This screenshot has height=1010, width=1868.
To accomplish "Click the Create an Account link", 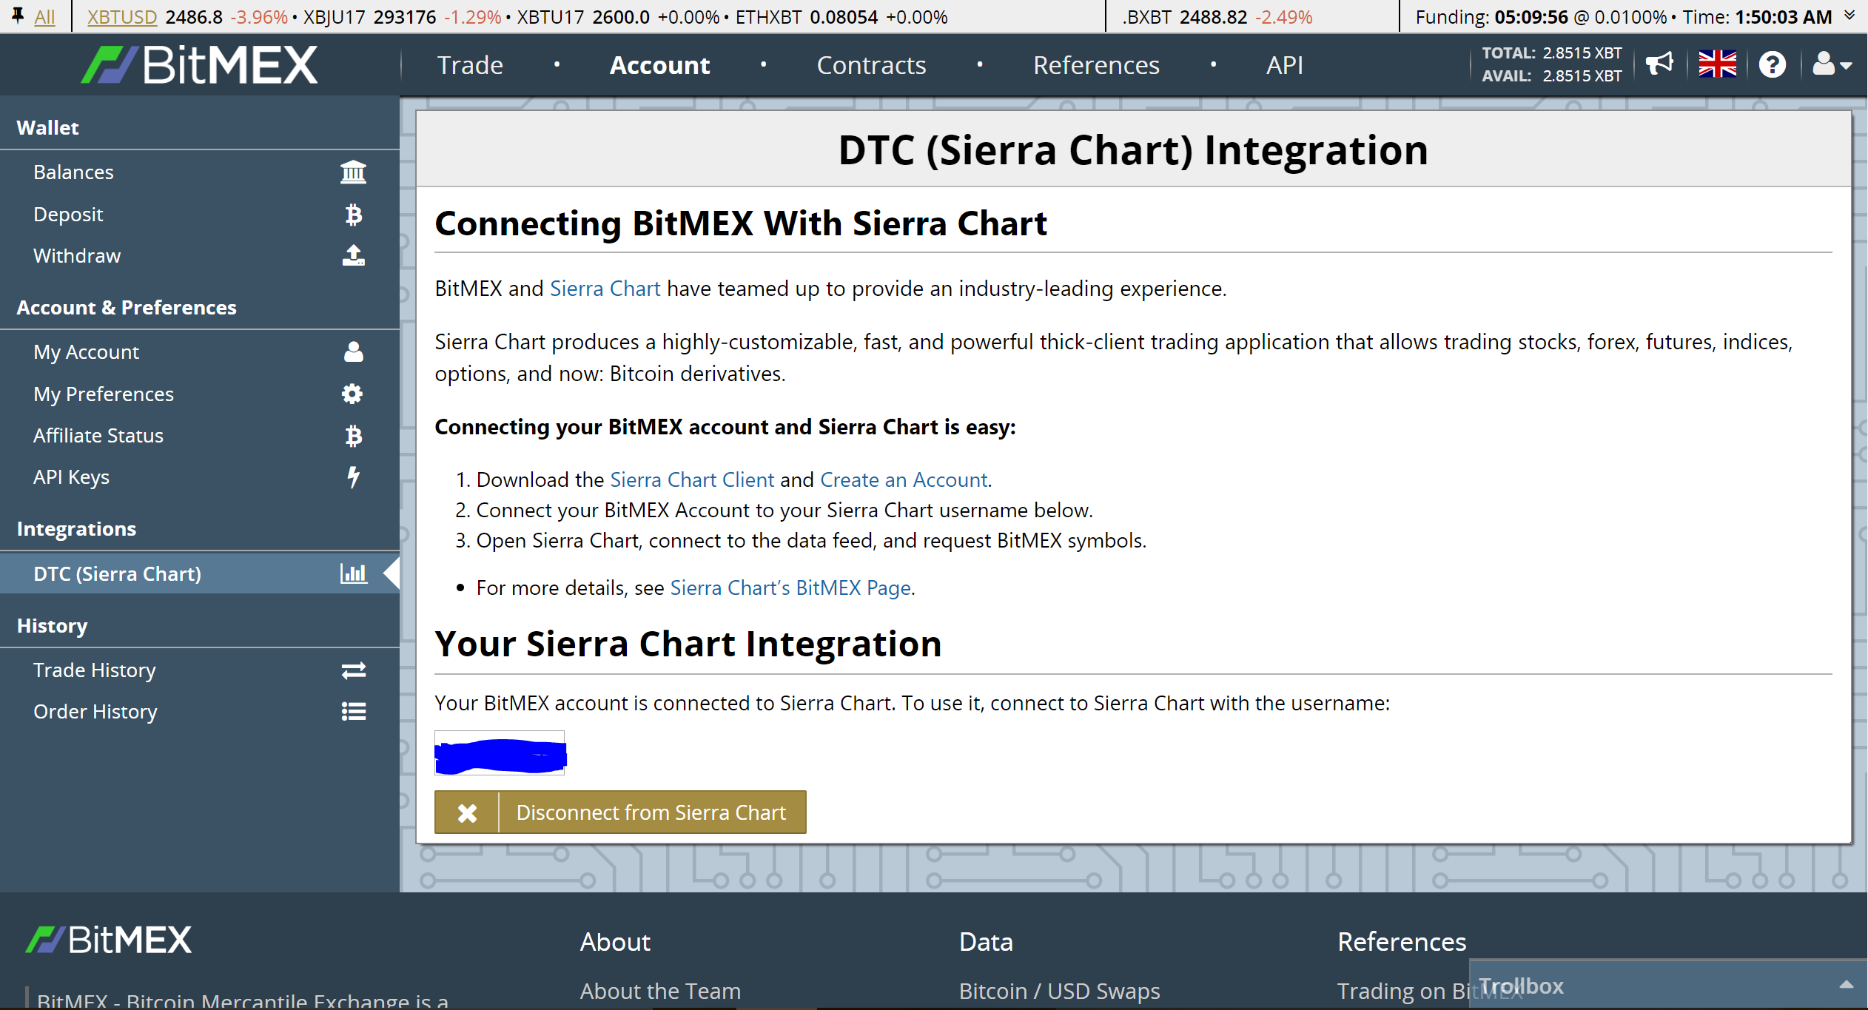I will (x=904, y=479).
